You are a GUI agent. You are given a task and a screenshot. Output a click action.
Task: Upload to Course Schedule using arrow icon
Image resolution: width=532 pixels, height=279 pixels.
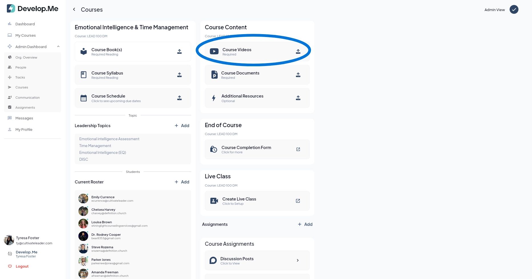pos(179,98)
